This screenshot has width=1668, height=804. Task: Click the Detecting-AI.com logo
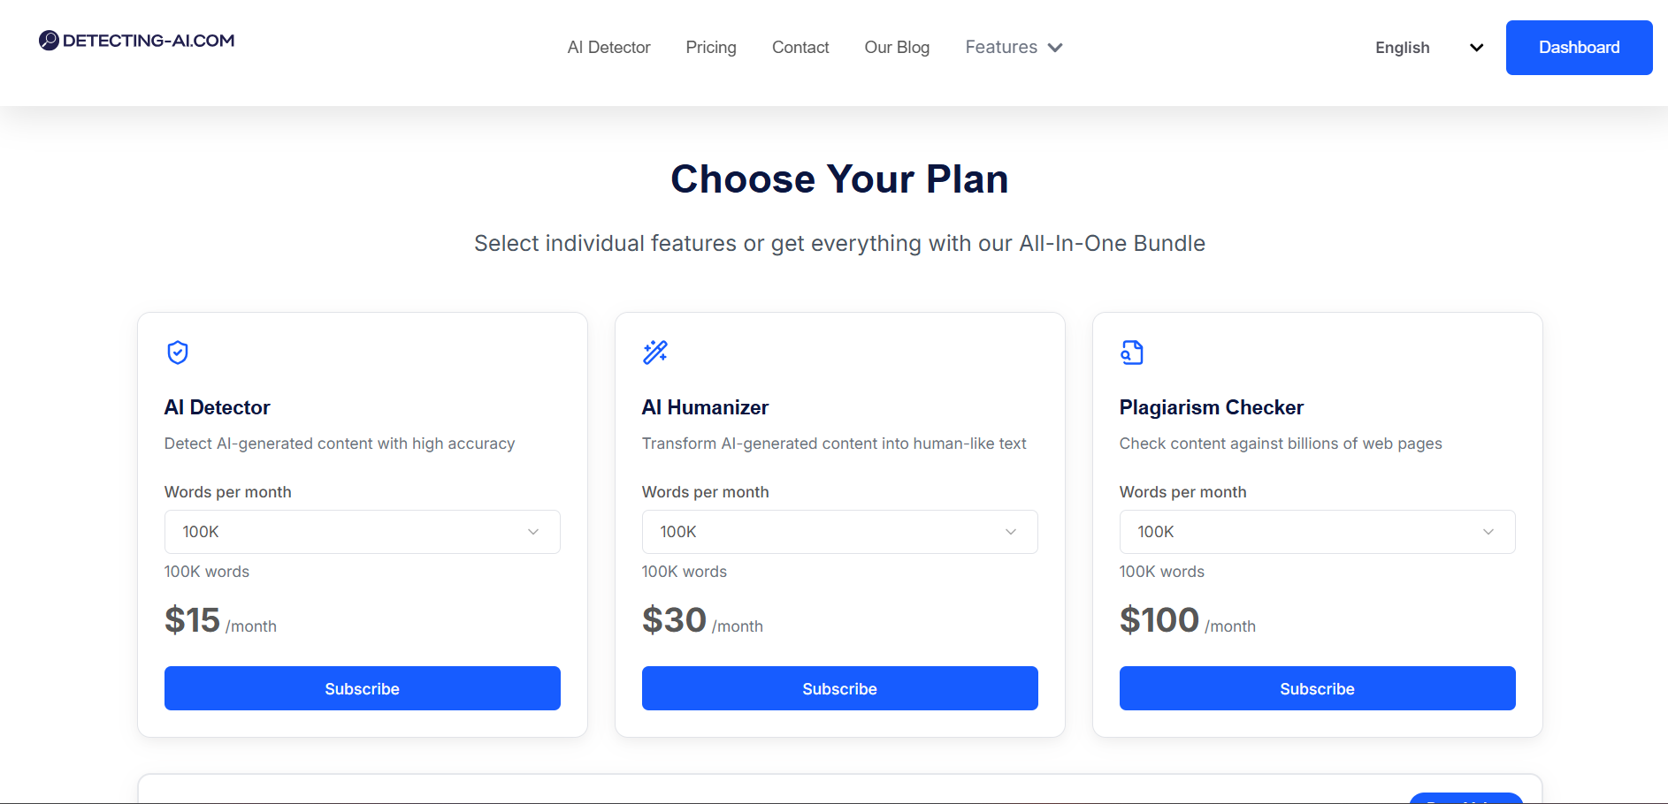137,41
